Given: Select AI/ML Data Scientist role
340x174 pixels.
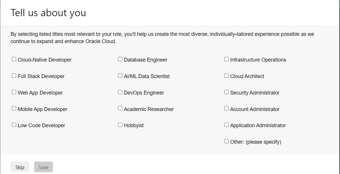Looking at the screenshot, I should pos(120,76).
